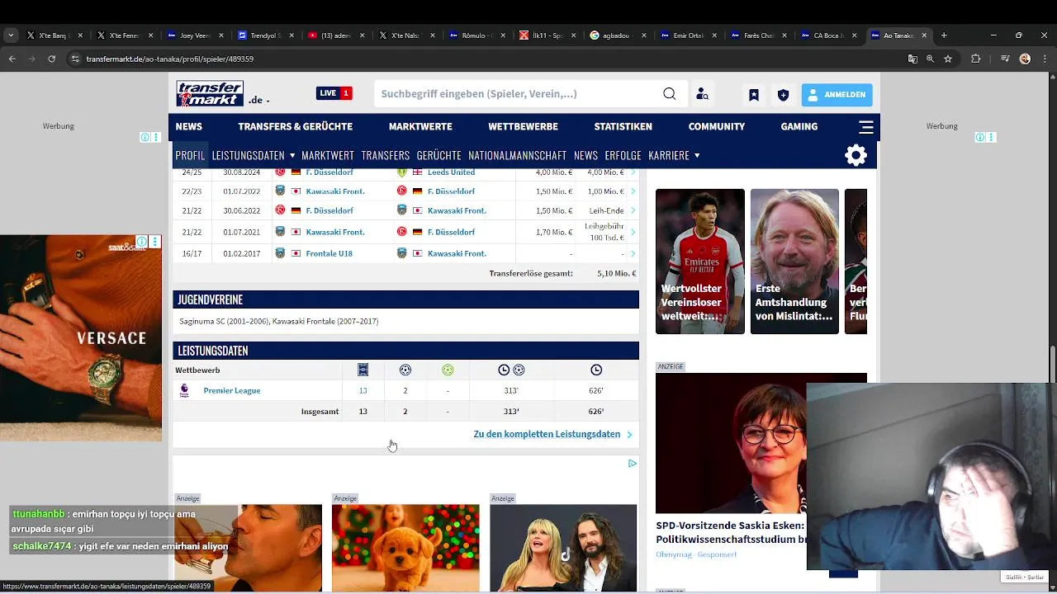Viewport: 1057px width, 594px height.
Task: Select the MARKTWERT sub-tab
Action: (328, 155)
